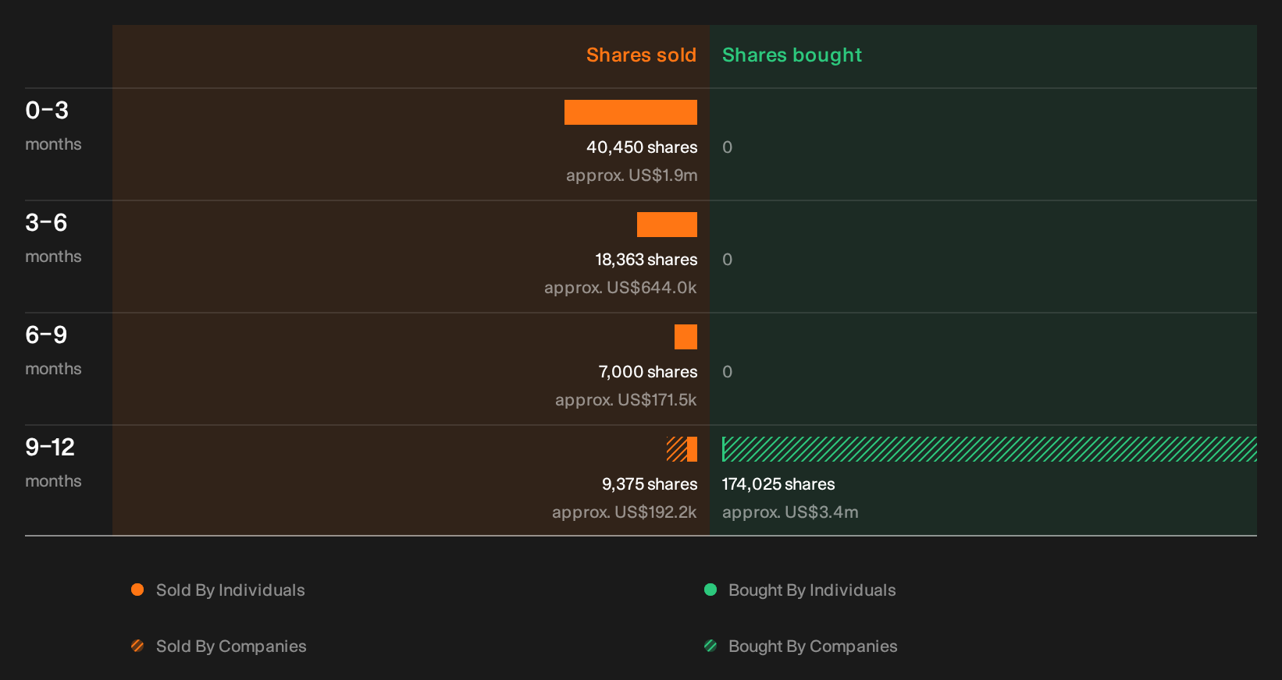Click the 174,025 shares value
The height and width of the screenshot is (680, 1282).
(x=778, y=484)
